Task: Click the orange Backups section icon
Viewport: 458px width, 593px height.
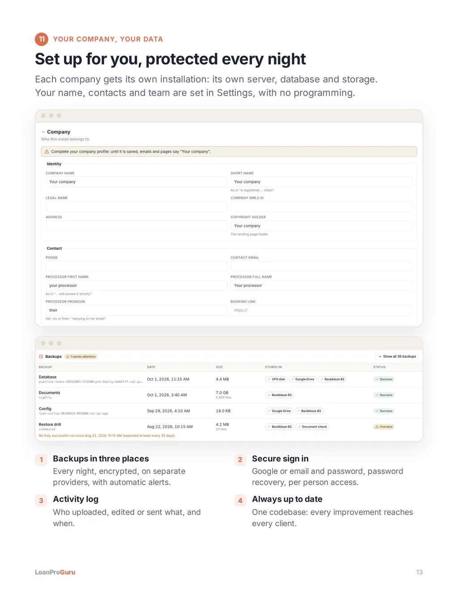Action: pos(41,357)
